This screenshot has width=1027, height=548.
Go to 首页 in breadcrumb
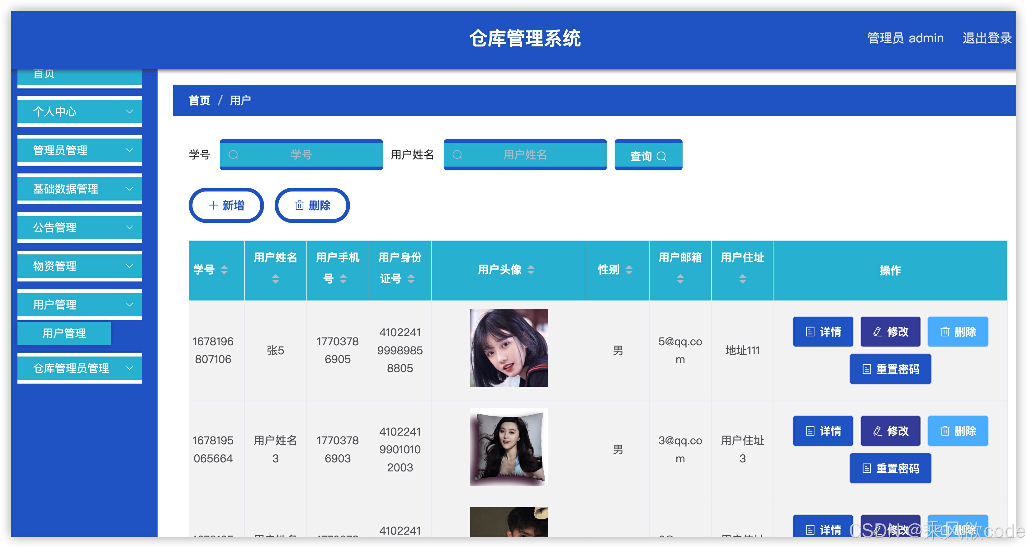pyautogui.click(x=199, y=101)
